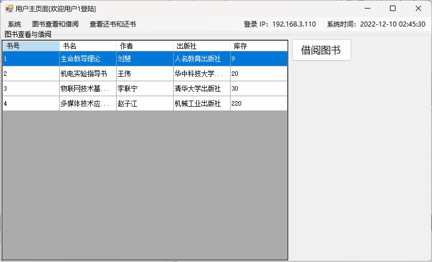Open the 图书查看和借阅 menu
The height and width of the screenshot is (262, 432).
tap(55, 24)
